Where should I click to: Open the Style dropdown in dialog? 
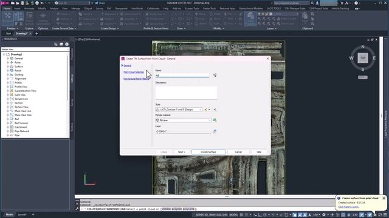(x=200, y=110)
